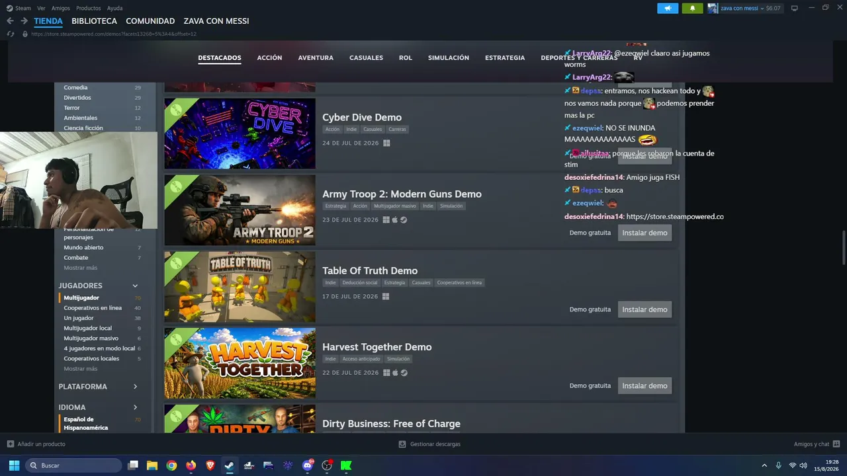Select the ESTRATEGIA category tab

click(x=505, y=58)
